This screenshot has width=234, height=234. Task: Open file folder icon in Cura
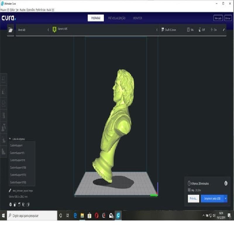point(11,30)
